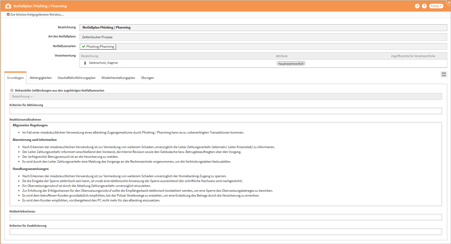Screen dimensions: 451x244
Task: Click the checkmark icon beside Zur letzten Version
Action: pos(8,15)
